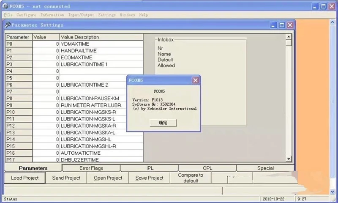Maximize the Parameter Settings window
The width and height of the screenshot is (338, 203).
click(282, 25)
